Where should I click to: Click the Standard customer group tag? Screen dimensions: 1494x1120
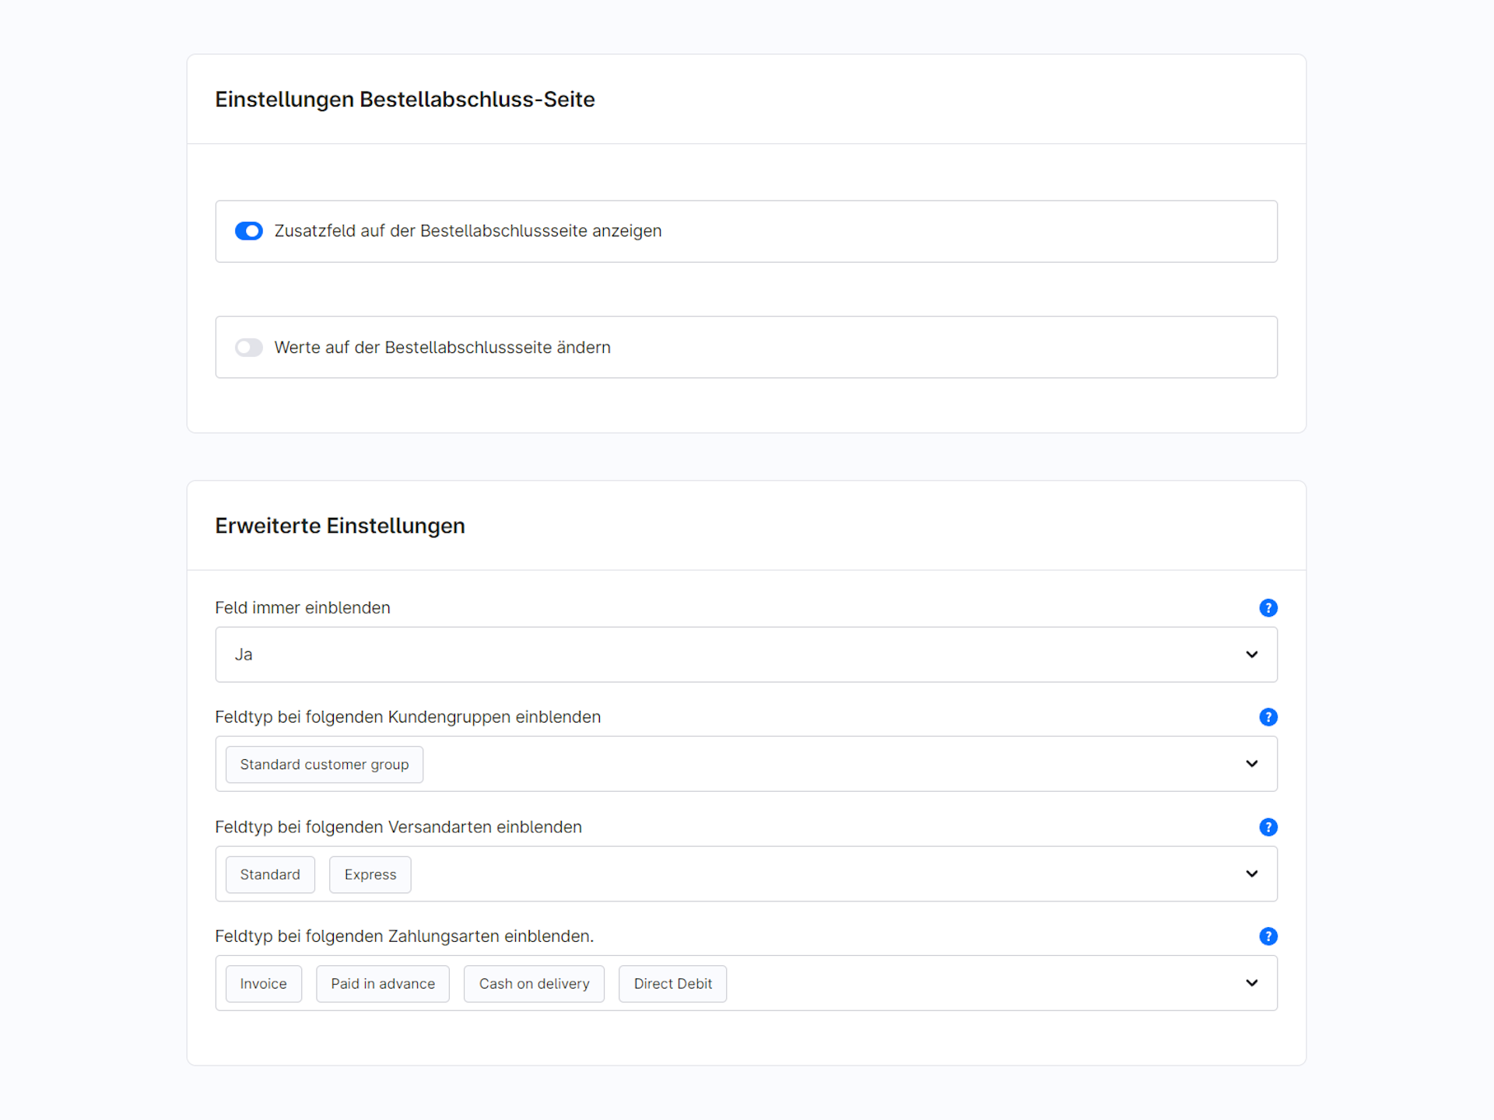pos(324,765)
